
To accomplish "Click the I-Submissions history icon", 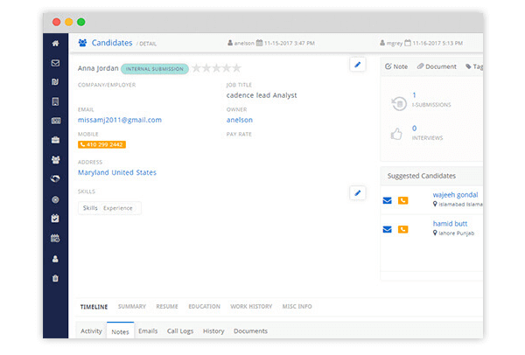I will coord(399,103).
